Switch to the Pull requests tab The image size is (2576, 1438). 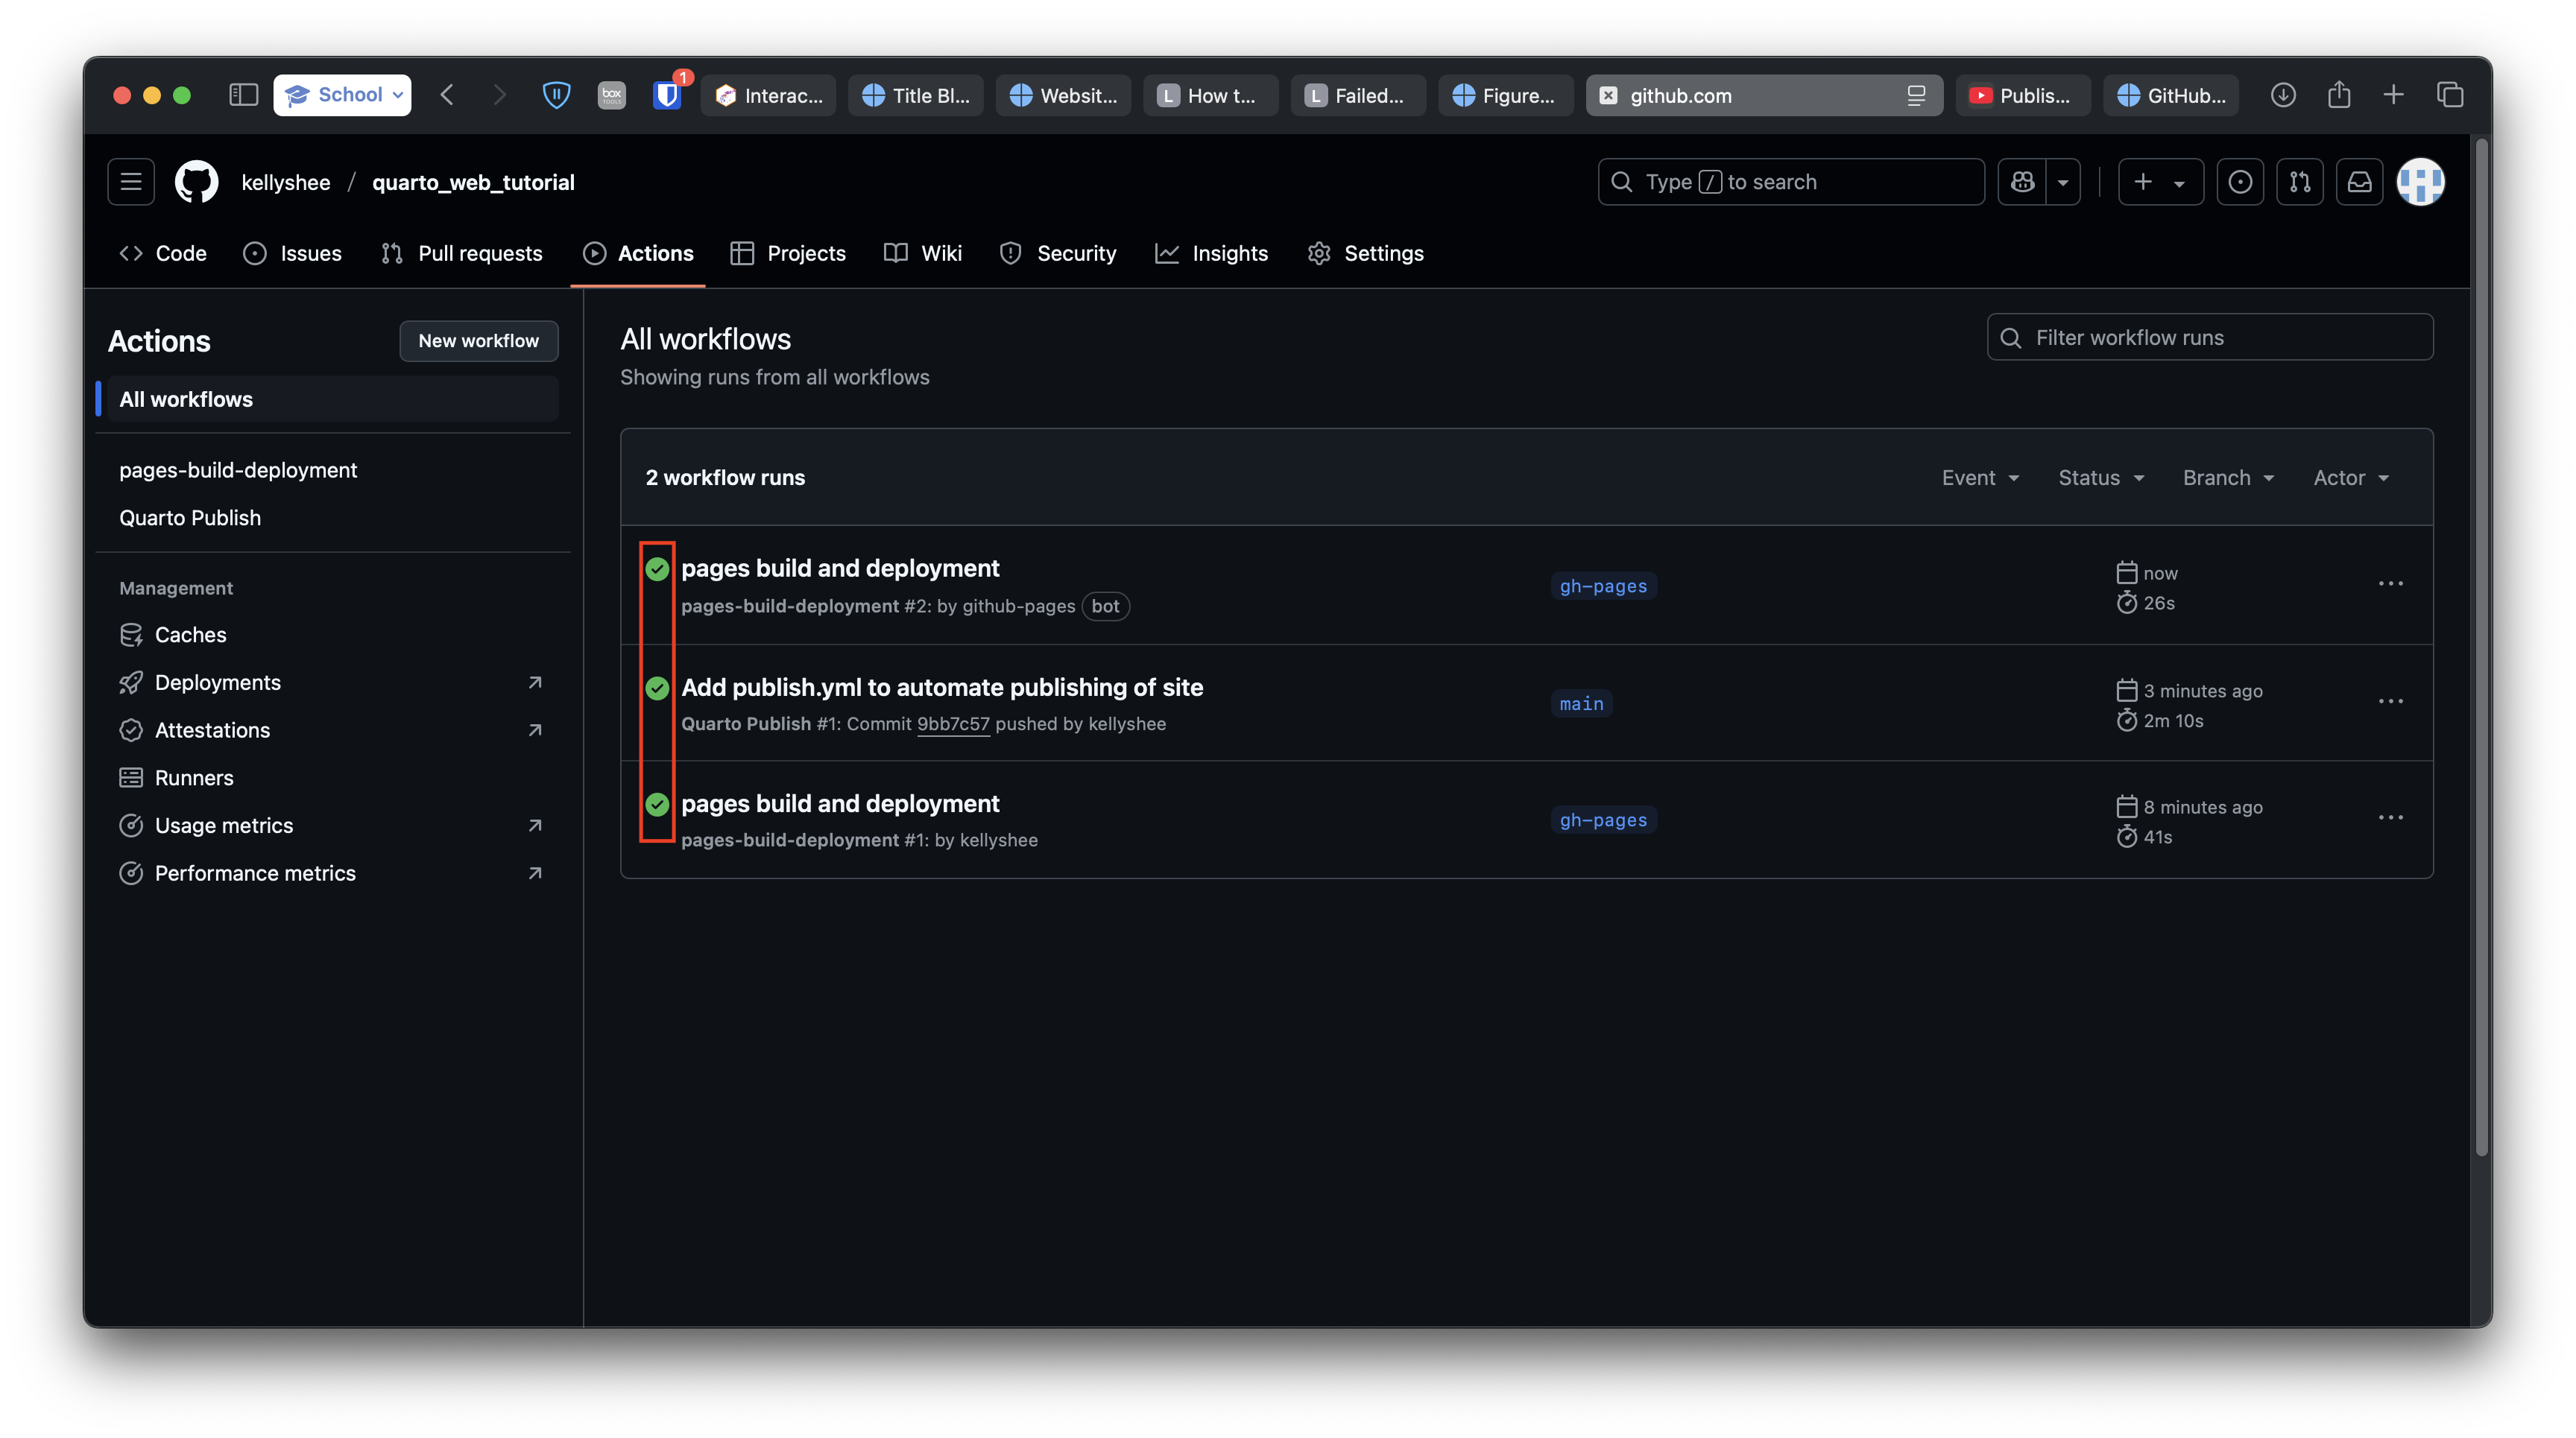tap(462, 254)
